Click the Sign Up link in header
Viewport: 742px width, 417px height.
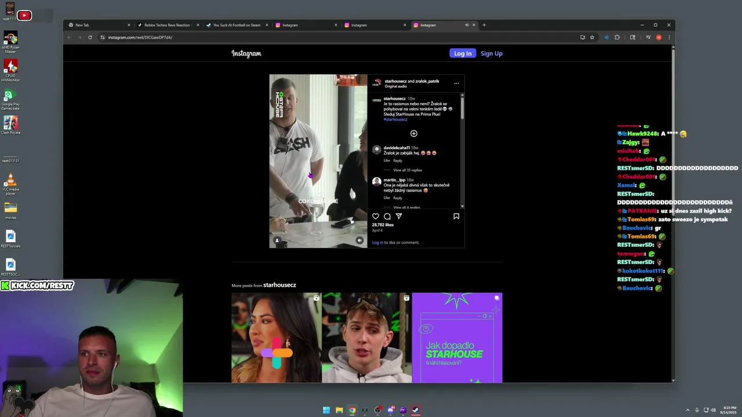[492, 53]
